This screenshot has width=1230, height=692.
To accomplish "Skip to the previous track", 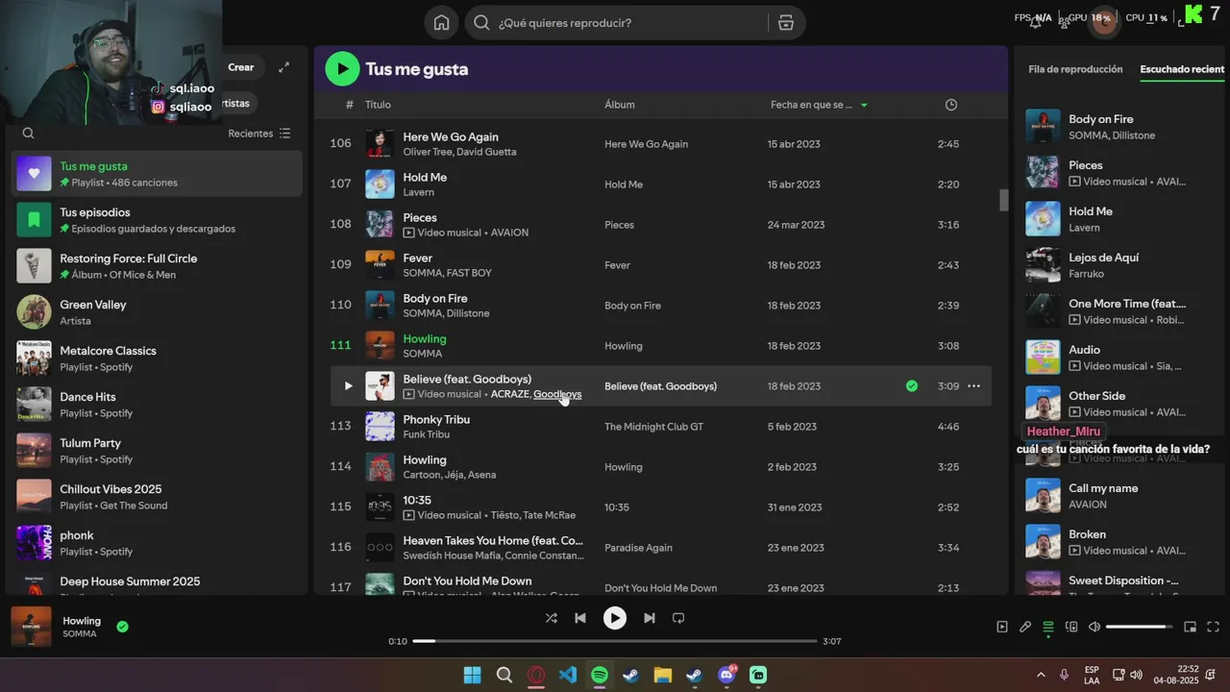I will pos(580,618).
